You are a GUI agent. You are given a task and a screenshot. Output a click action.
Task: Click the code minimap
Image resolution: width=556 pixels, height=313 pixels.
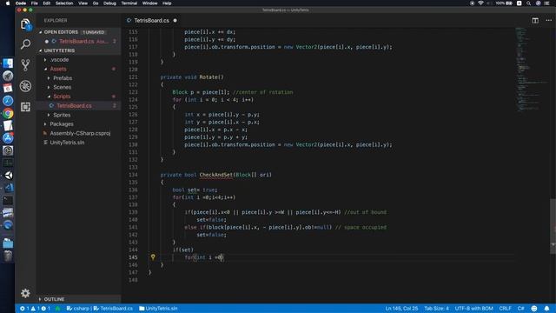click(x=531, y=70)
